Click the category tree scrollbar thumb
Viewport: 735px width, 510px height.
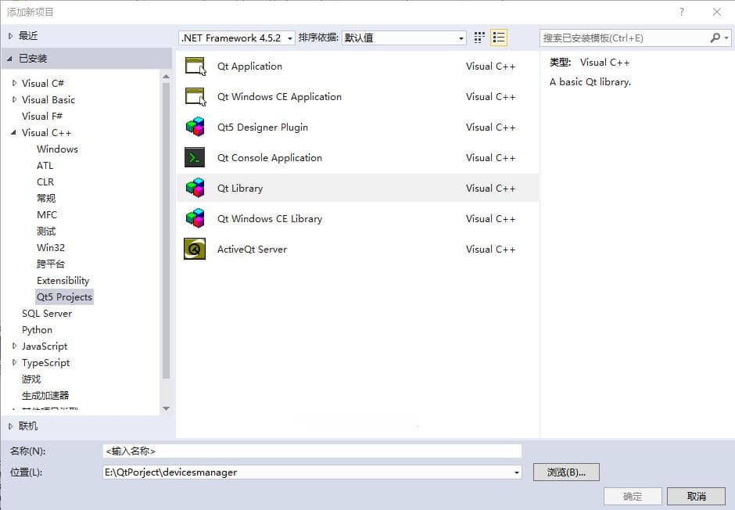pyautogui.click(x=166, y=231)
